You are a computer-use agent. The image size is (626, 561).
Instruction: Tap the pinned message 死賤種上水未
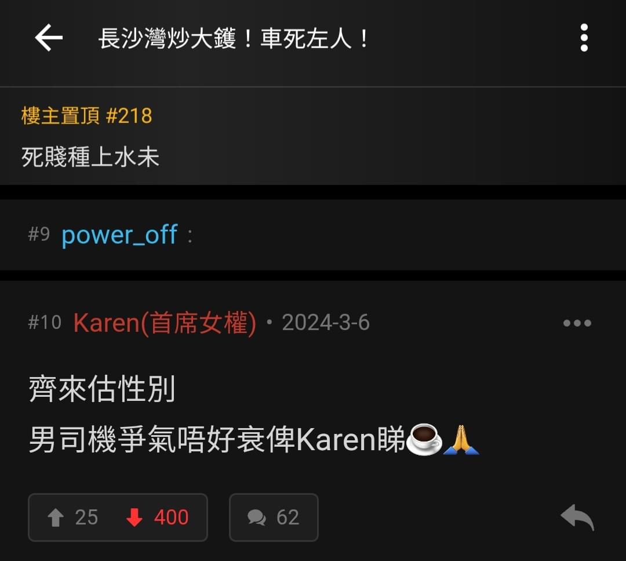tap(90, 157)
